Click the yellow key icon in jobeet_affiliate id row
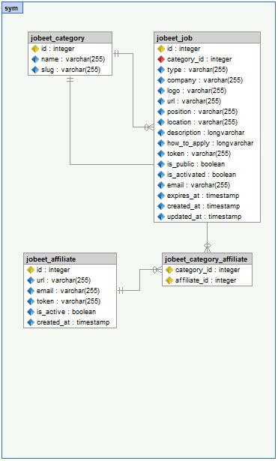The image size is (278, 461). [x=31, y=270]
